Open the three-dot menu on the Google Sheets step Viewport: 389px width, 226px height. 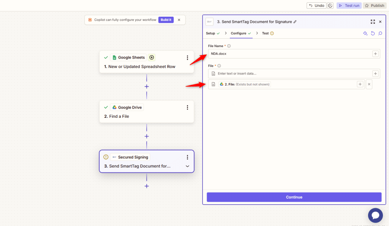point(187,57)
